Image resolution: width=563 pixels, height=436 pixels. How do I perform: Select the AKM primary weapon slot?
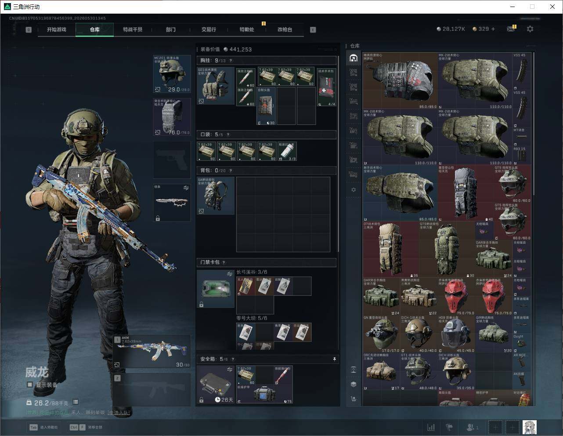click(x=152, y=352)
